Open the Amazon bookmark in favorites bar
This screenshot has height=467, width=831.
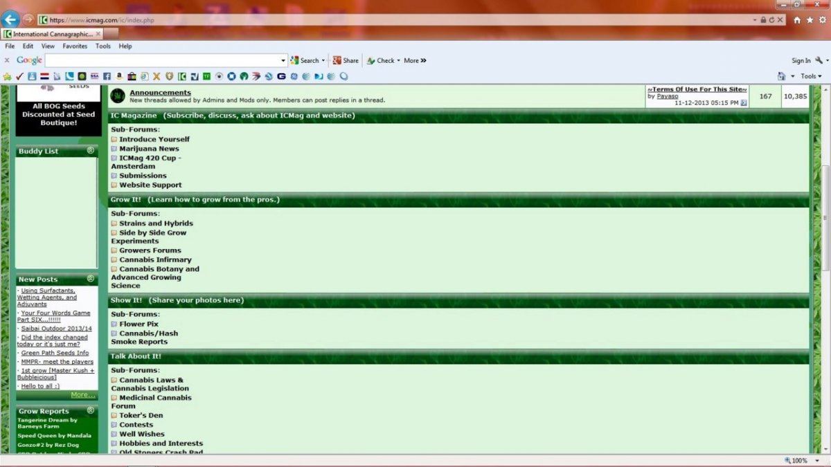120,76
